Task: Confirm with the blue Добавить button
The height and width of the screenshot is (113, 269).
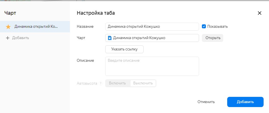Action: click(245, 102)
